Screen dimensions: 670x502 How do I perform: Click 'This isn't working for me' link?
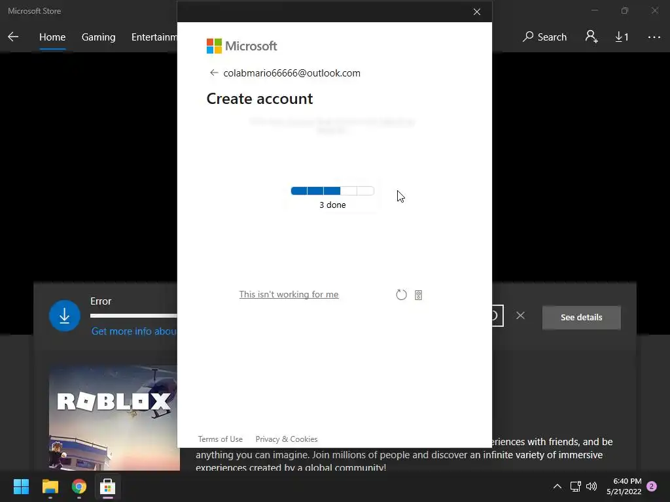pyautogui.click(x=289, y=295)
